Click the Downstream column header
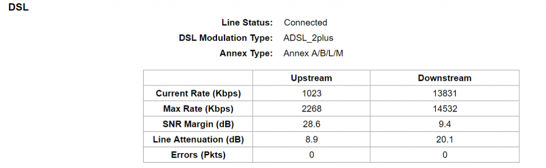The width and height of the screenshot is (546, 168). click(445, 78)
